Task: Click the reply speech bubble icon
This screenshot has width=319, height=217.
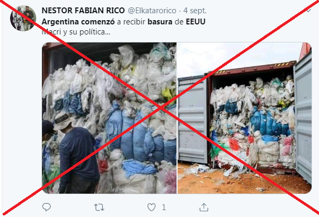Action: click(46, 207)
